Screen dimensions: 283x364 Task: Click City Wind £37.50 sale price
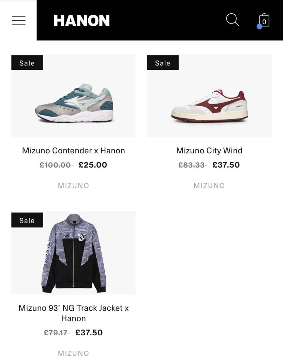point(226,165)
